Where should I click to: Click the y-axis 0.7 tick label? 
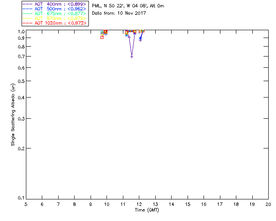pyautogui.click(x=21, y=57)
